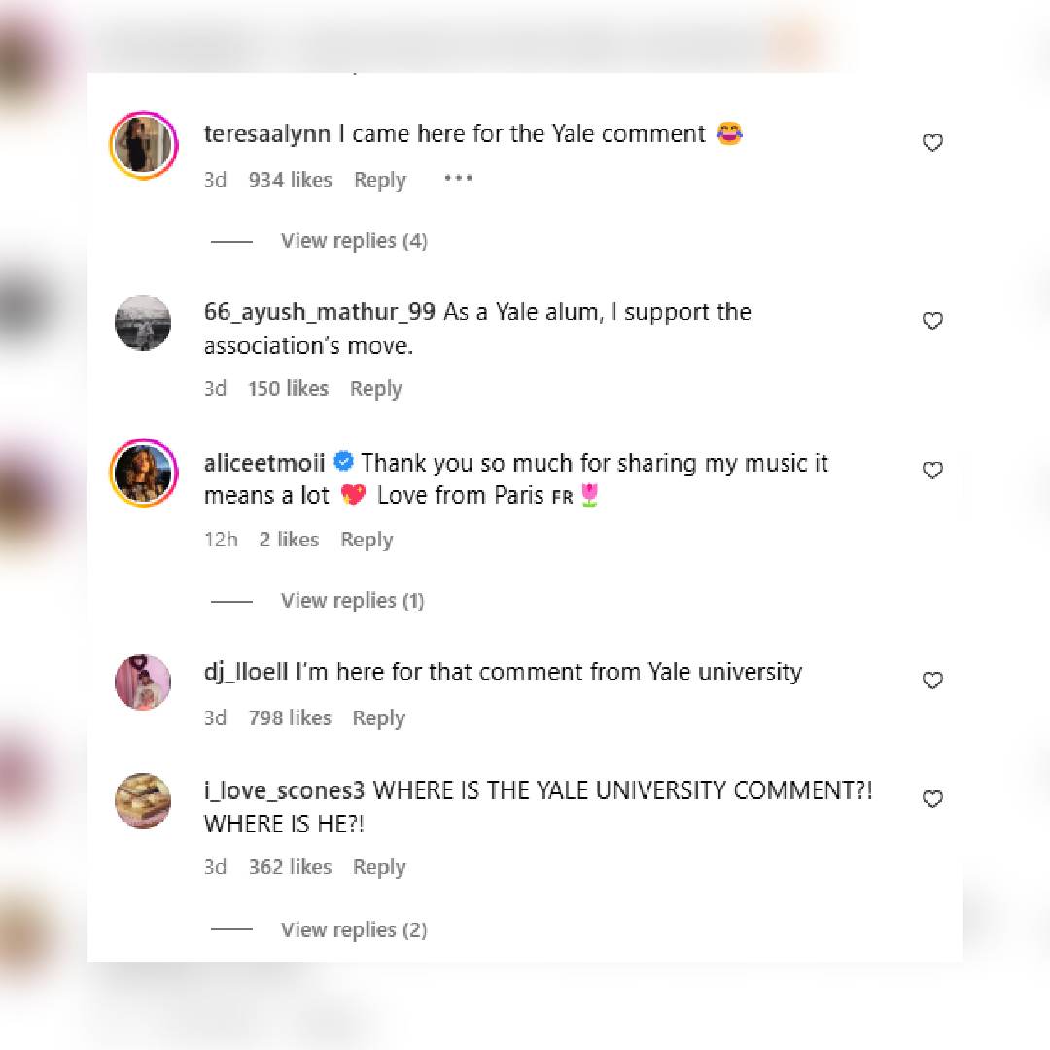Screen dimensions: 1050x1050
Task: Expand View replies (1)
Action: (x=352, y=601)
